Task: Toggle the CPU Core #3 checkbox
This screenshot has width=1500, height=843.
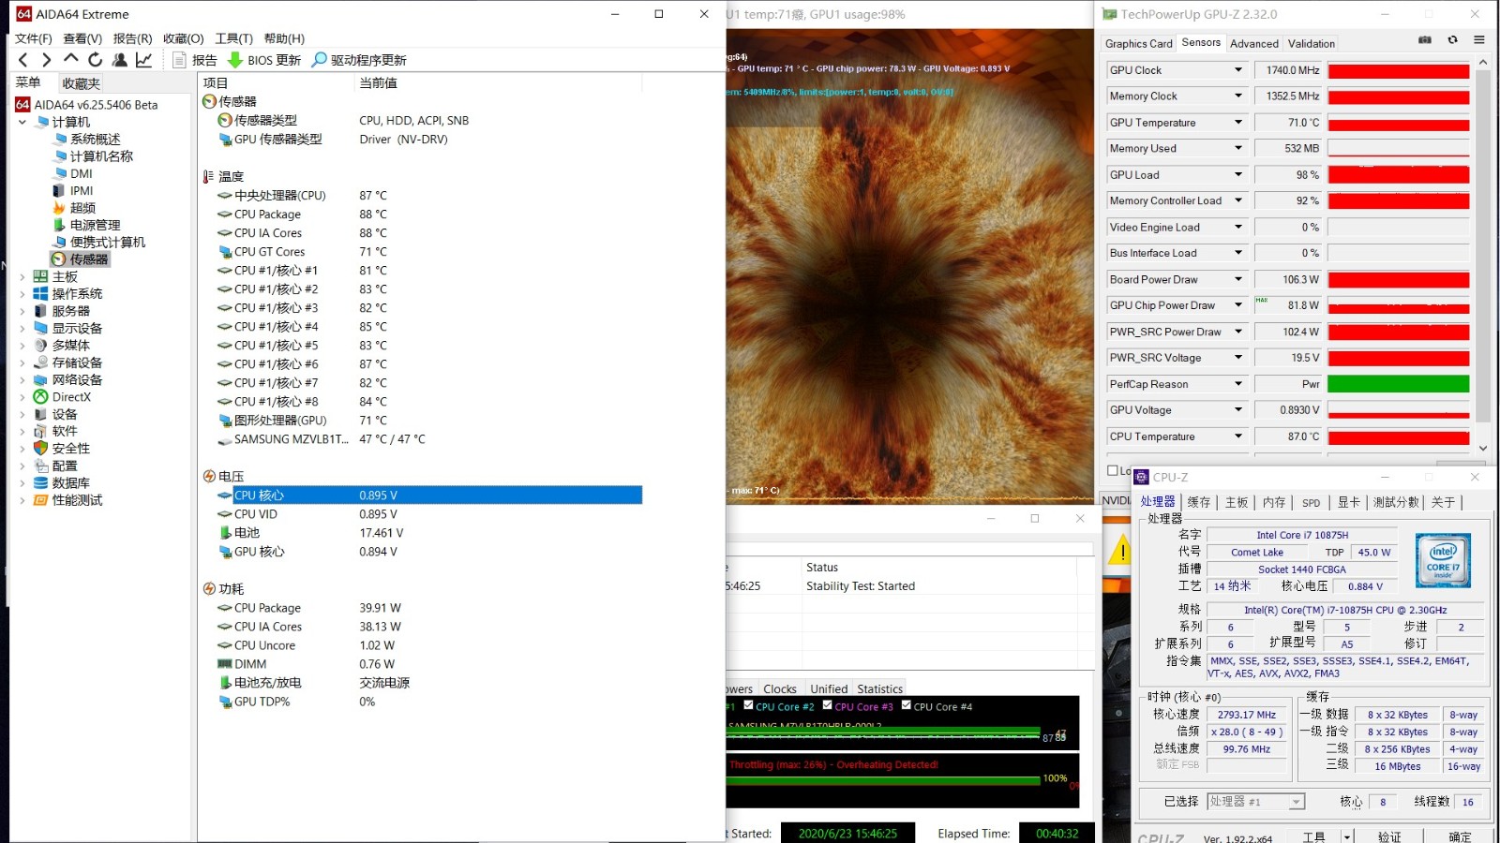Action: [x=828, y=705]
